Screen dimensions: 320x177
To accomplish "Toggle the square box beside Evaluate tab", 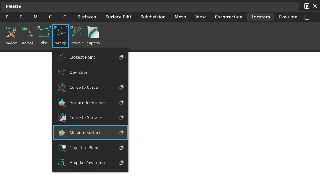I will coord(306,17).
